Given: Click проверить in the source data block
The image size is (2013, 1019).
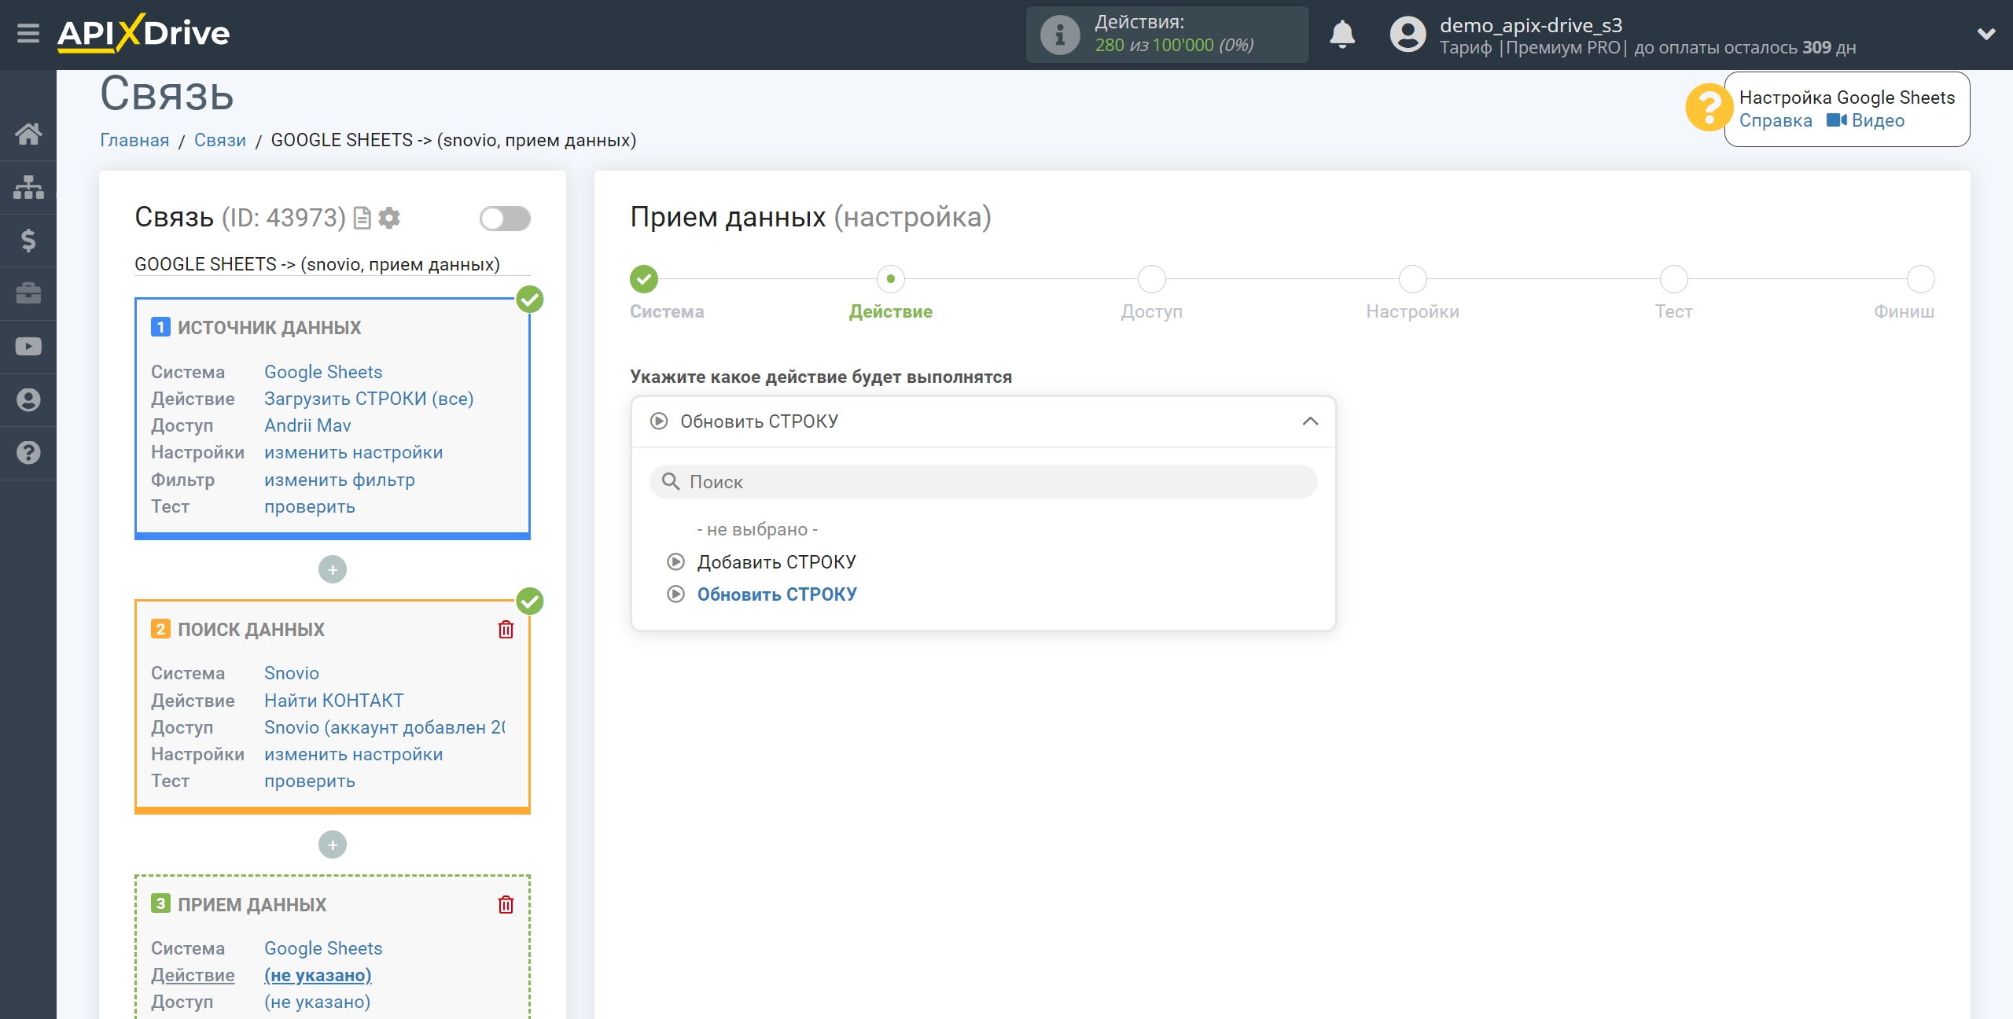Looking at the screenshot, I should point(310,506).
